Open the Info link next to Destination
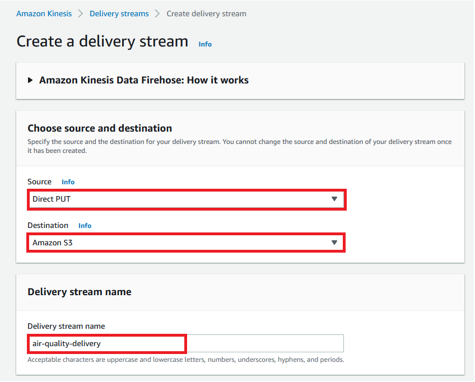 coord(85,226)
